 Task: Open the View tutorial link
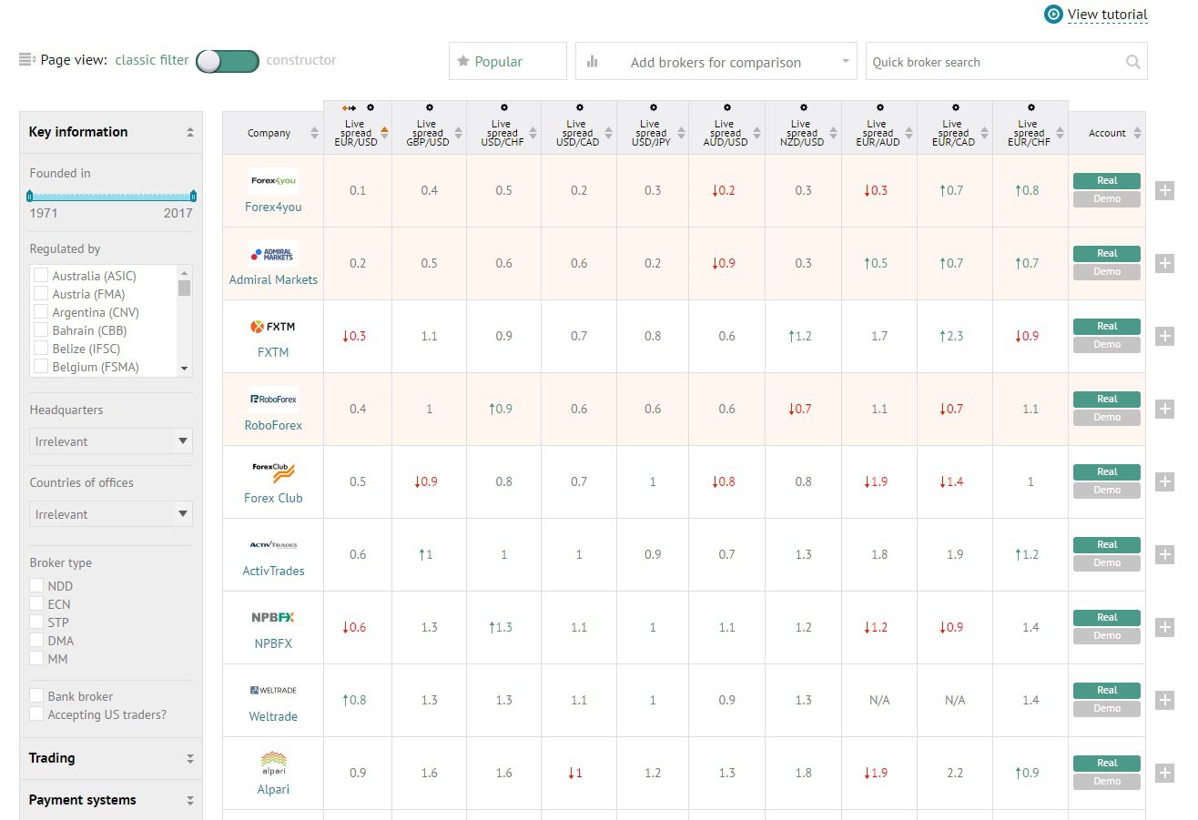1107,15
